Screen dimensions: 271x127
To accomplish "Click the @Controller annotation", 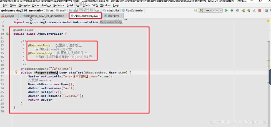I will point(24,30).
